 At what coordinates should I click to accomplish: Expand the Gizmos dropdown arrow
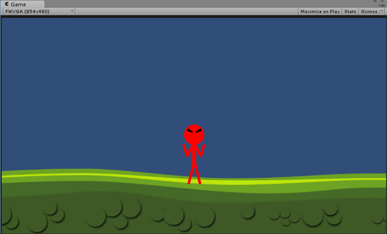382,11
